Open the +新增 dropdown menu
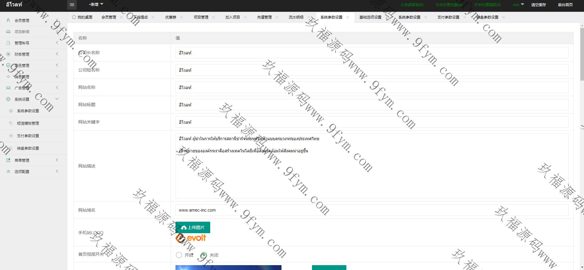The image size is (584, 270). tap(96, 5)
